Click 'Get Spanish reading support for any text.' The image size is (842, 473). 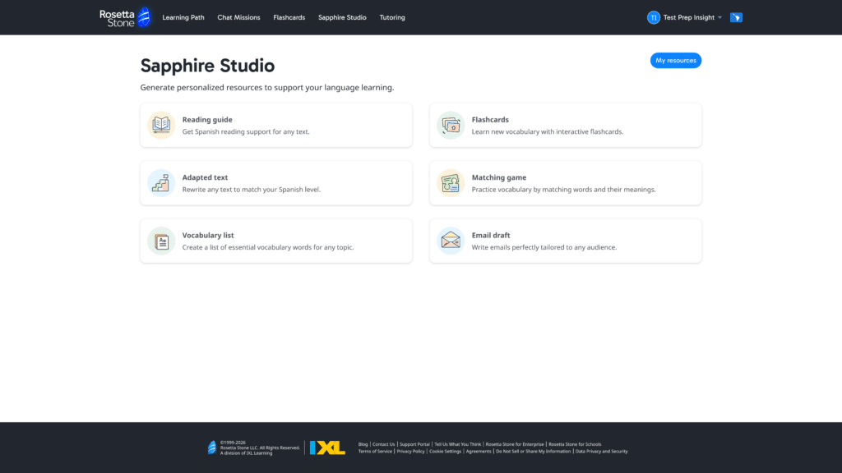(x=246, y=132)
